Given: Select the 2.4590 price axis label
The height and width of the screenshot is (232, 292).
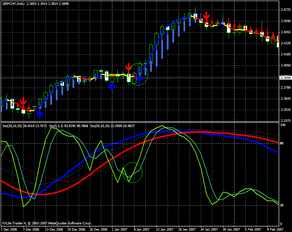Looking at the screenshot, I should click(x=286, y=21).
